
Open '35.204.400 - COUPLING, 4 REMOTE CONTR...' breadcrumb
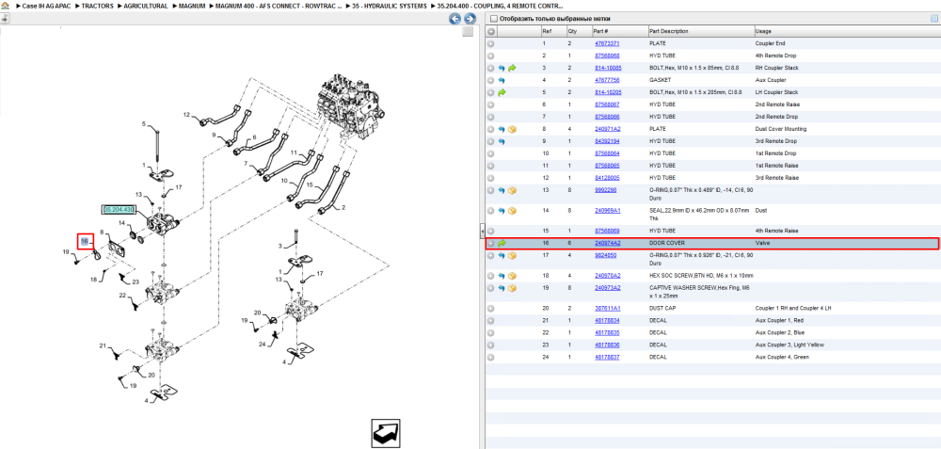(501, 6)
